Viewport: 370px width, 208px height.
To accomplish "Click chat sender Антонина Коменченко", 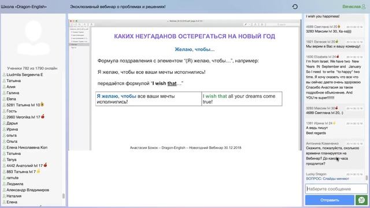I will [x=323, y=143].
